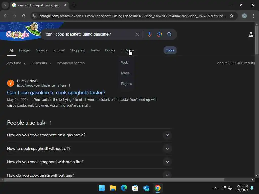Viewport: 259px width, 194px height.
Task: Open Windows Start menu
Action: click(102, 188)
